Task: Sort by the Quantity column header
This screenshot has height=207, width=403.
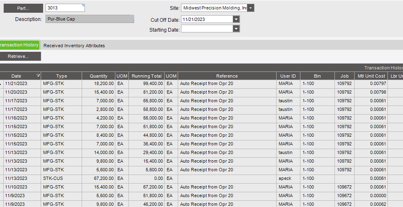Action: tap(98, 76)
